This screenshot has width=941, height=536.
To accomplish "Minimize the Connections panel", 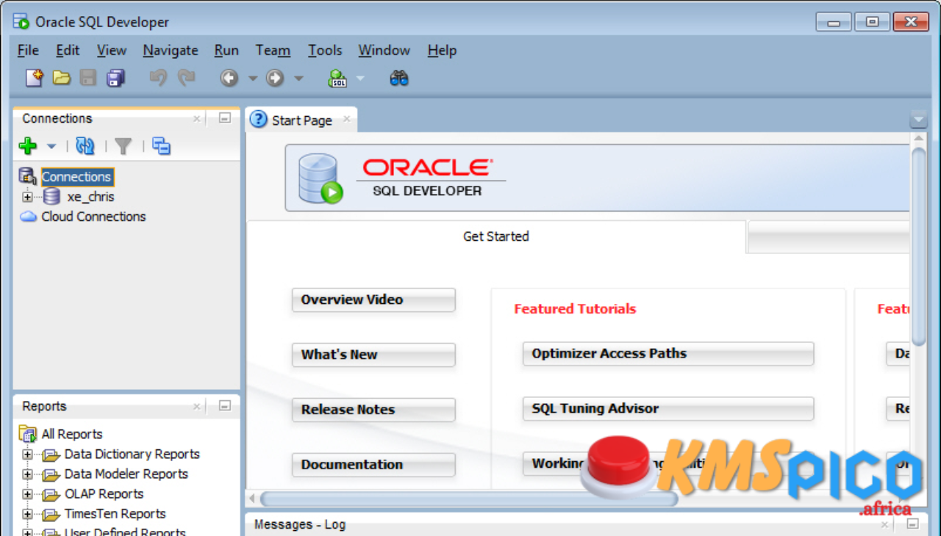I will point(225,118).
